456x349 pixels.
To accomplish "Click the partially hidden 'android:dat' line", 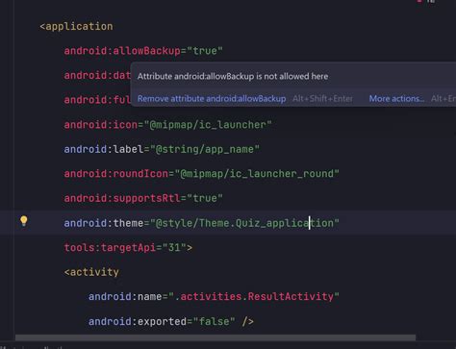I will pyautogui.click(x=97, y=76).
